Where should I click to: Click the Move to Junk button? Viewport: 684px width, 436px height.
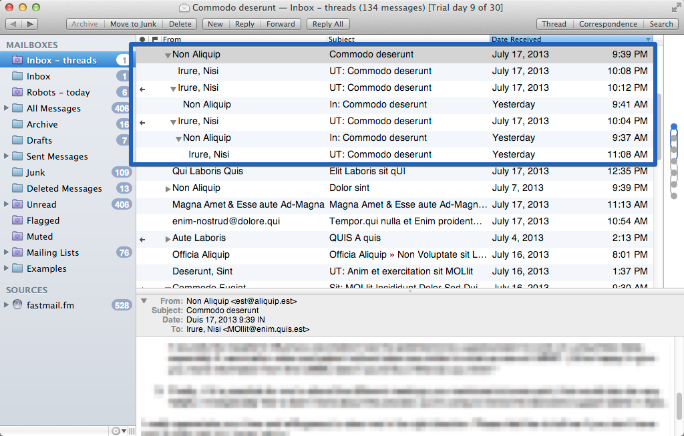coord(134,24)
